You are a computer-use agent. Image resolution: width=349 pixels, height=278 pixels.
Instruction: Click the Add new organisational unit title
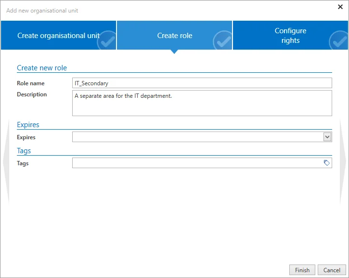tap(42, 11)
